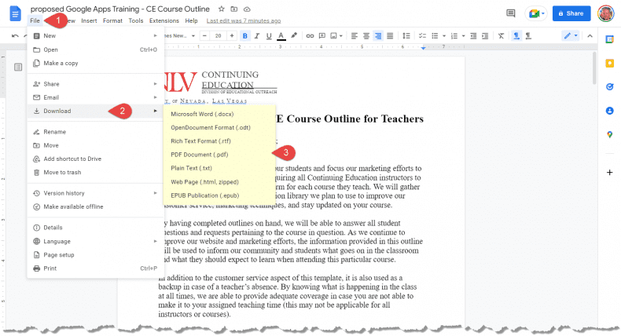Show the document outline icon

coord(18,68)
